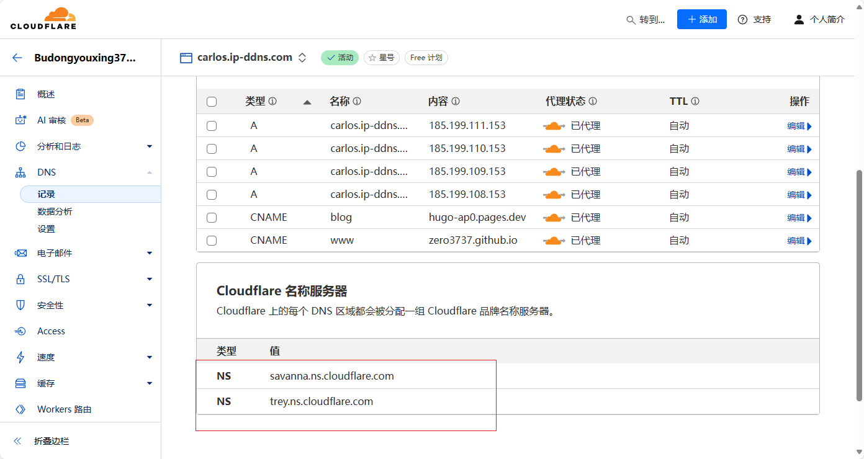Open the 概述 overview icon

20,94
